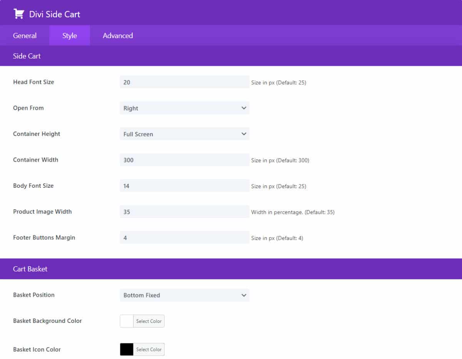This screenshot has width=462, height=359.
Task: Click the chevron arrow on Basket Position
Action: 244,295
